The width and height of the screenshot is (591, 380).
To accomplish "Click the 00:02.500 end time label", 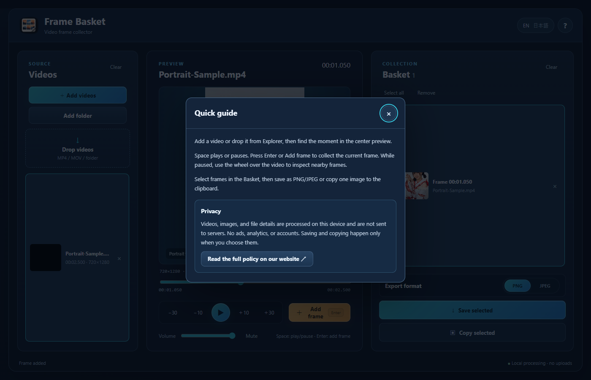I will [339, 290].
